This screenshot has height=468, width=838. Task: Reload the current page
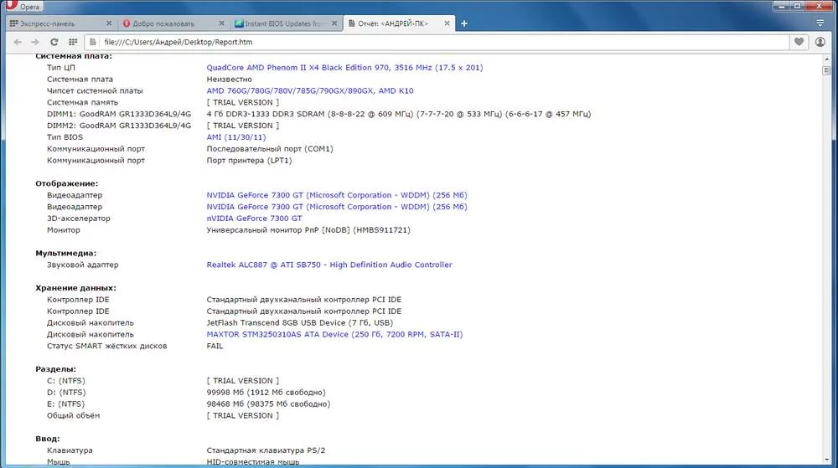54,42
